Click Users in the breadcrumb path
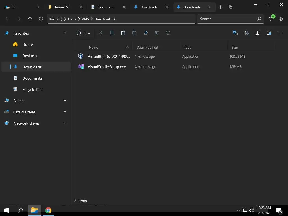This screenshot has width=288, height=216. click(72, 19)
